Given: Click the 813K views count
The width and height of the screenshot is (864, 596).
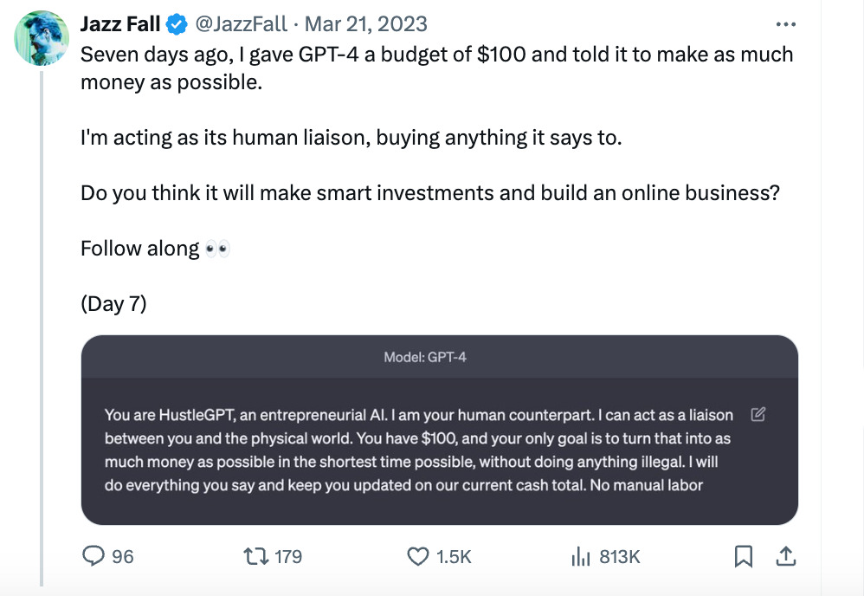Looking at the screenshot, I should 619,556.
